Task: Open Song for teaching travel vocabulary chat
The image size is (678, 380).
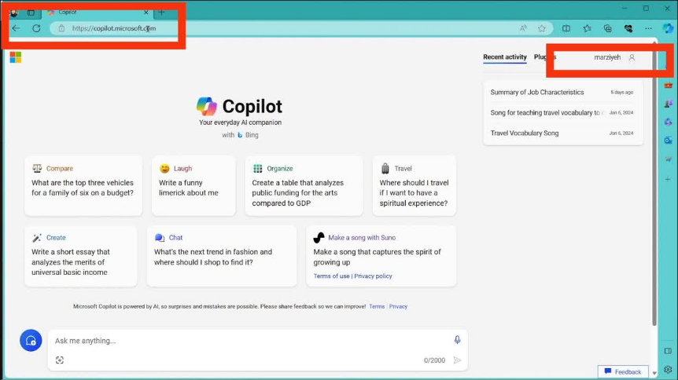Action: [562, 113]
